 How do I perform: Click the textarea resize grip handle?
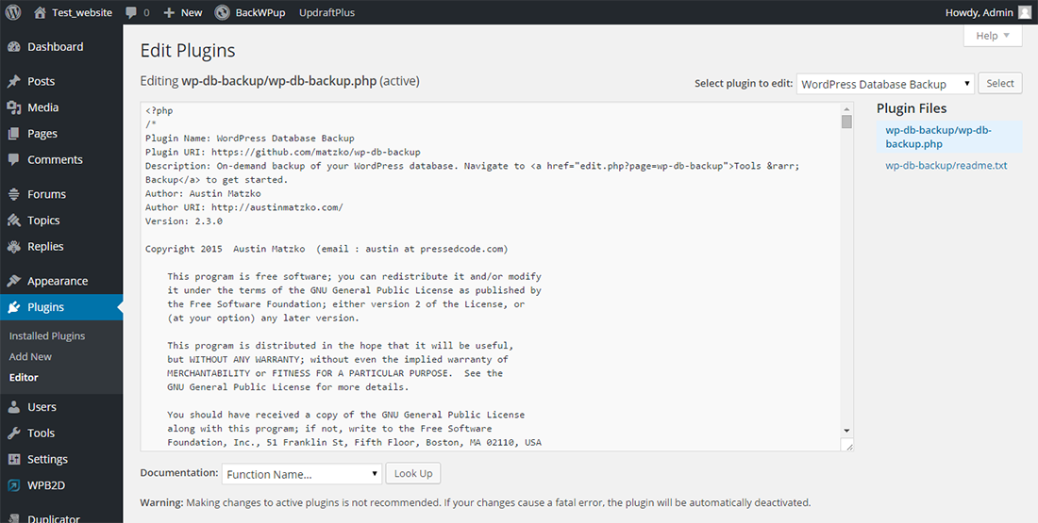[848, 446]
